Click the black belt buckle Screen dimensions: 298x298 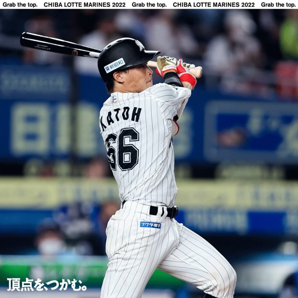coord(172,212)
